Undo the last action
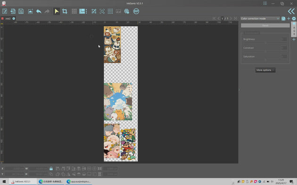This screenshot has height=185, width=297. tap(39, 11)
